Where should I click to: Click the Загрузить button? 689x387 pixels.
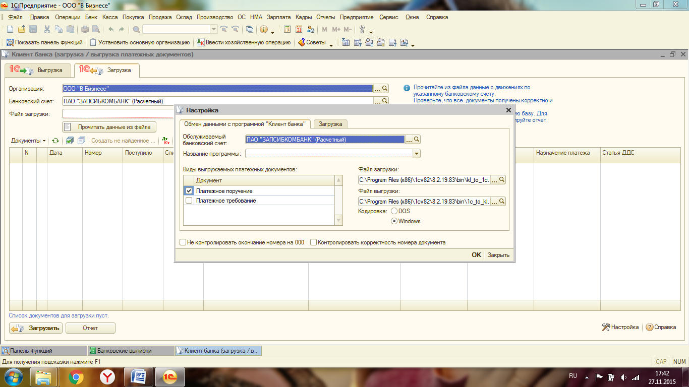click(x=35, y=328)
